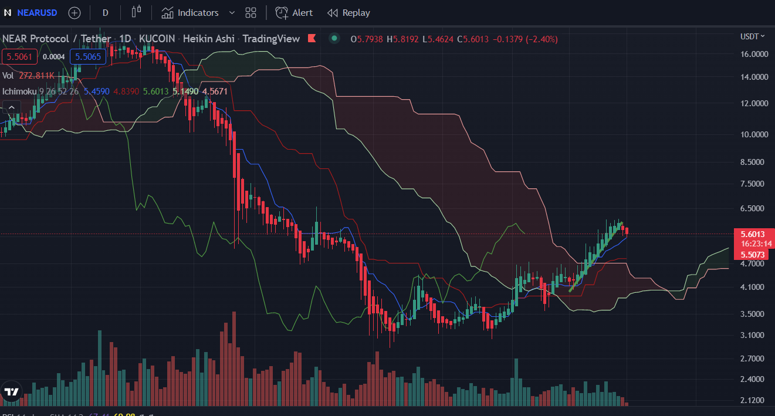
Task: Select the Ichimoku 9 26 52 26 legend
Action: pyautogui.click(x=40, y=92)
